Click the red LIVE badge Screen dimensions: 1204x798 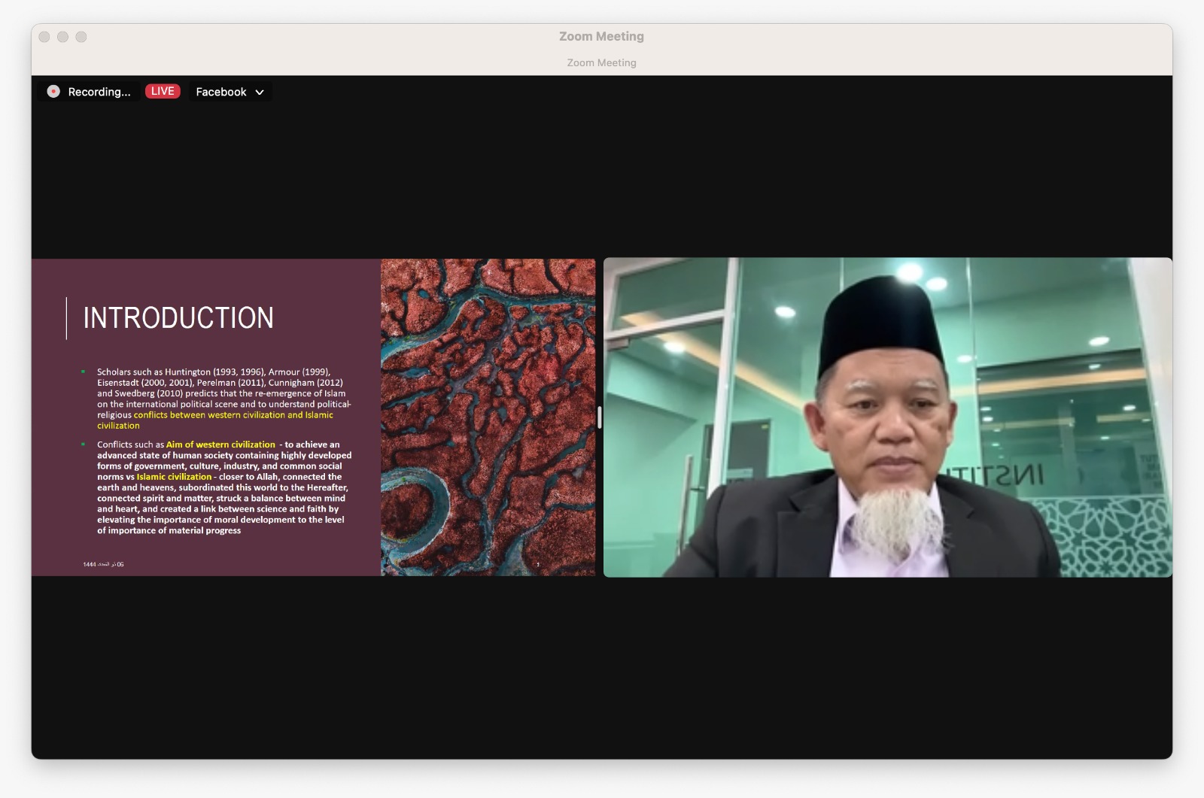coord(163,92)
